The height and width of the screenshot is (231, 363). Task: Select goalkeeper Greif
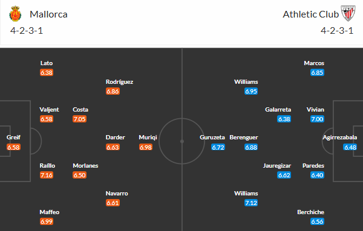point(13,138)
